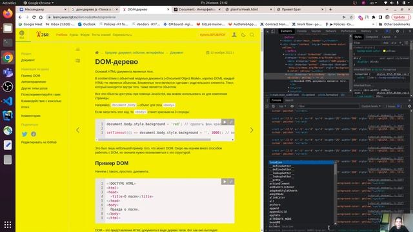Activate the DevTools element inspector icon
This screenshot has width=413, height=232.
(x=267, y=31)
